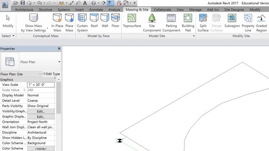Click the Open file icon in quick access toolbar
Image resolution: width=269 pixels, height=151 pixels.
click(16, 3)
